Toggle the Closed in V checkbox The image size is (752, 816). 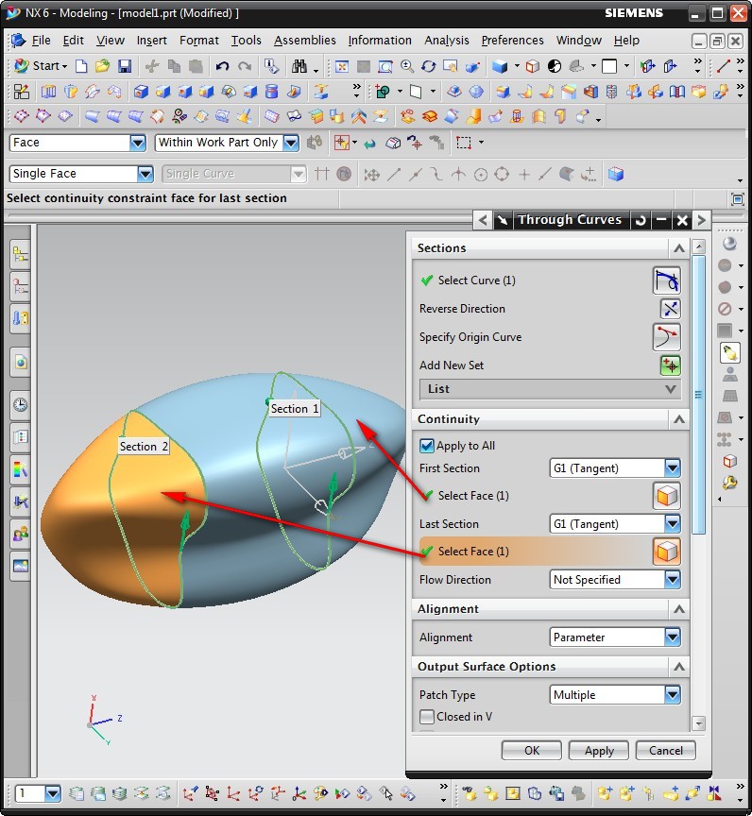pyautogui.click(x=426, y=717)
